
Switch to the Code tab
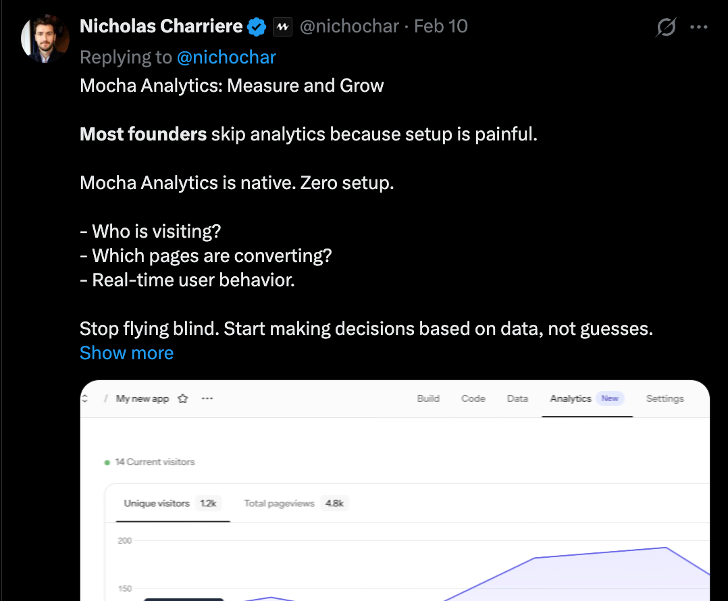click(473, 398)
